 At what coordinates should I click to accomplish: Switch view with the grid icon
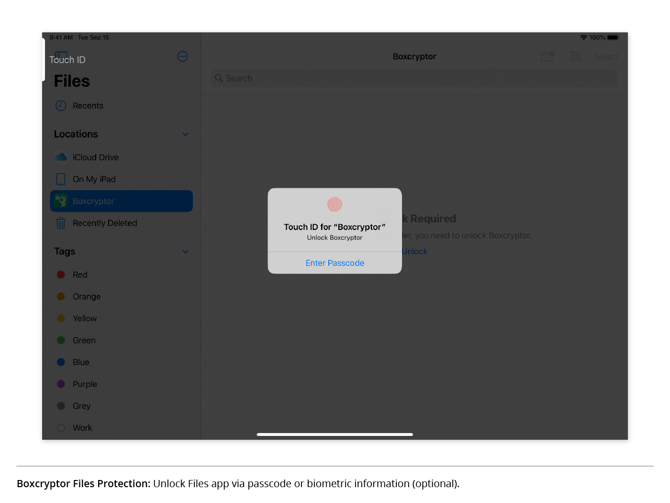pos(576,57)
